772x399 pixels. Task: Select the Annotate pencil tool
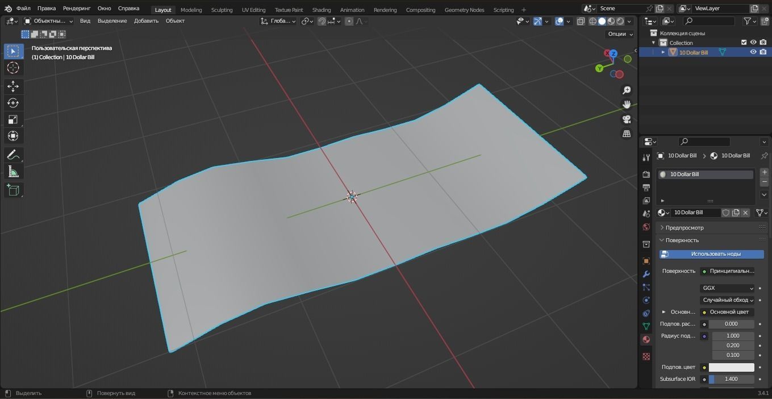[13, 155]
